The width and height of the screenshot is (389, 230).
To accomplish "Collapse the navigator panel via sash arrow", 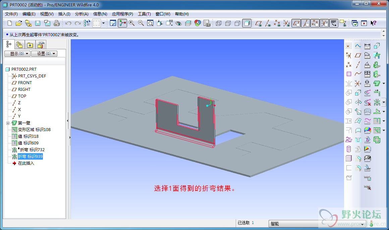I will pos(68,121).
